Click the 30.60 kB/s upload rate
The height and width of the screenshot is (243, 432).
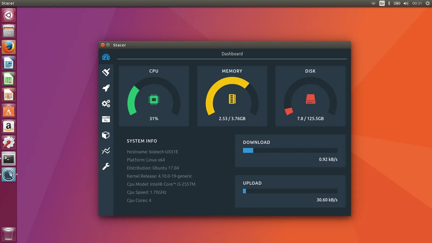click(x=327, y=200)
